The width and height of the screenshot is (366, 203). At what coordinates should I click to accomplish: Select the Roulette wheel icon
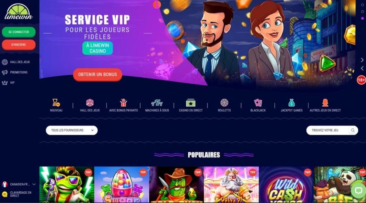click(224, 103)
